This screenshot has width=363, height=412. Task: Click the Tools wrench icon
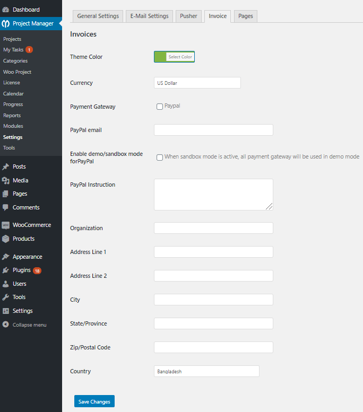(5, 297)
